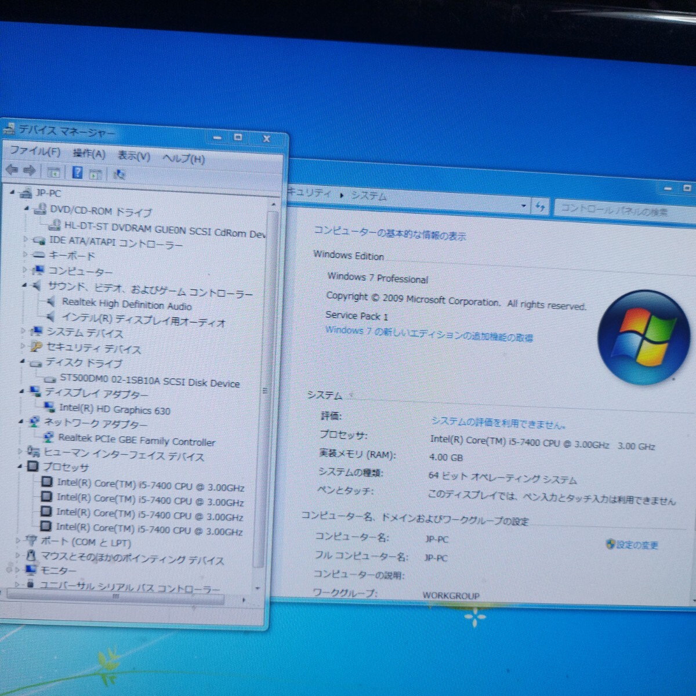The height and width of the screenshot is (696, 696).
Task: Maximize the Device Manager window
Action: coord(238,137)
